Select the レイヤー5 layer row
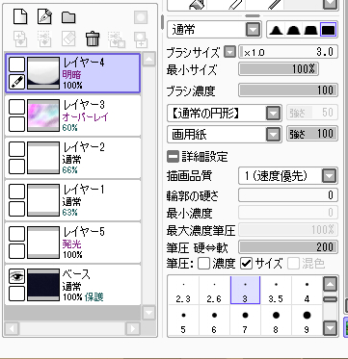Image resolution: width=348 pixels, height=359 pixels. tap(73, 243)
